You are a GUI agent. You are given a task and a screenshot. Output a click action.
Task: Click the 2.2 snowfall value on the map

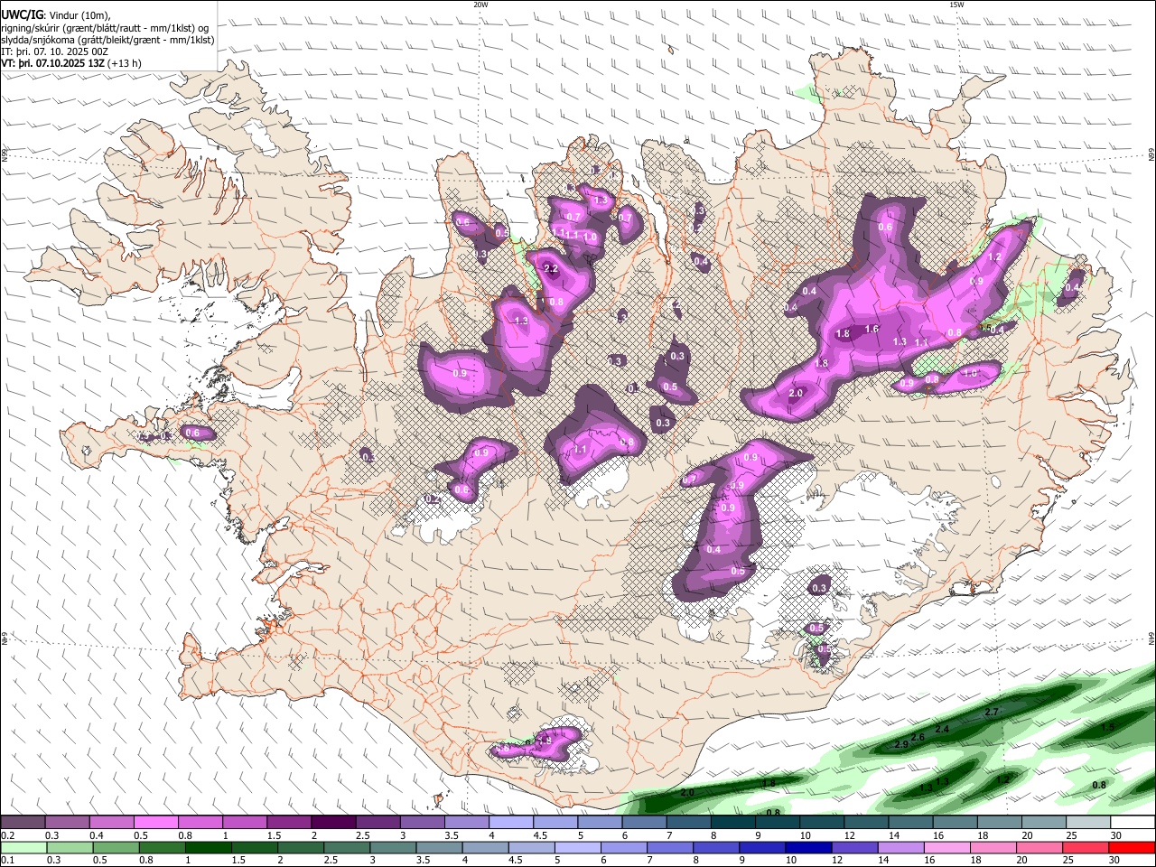(551, 269)
